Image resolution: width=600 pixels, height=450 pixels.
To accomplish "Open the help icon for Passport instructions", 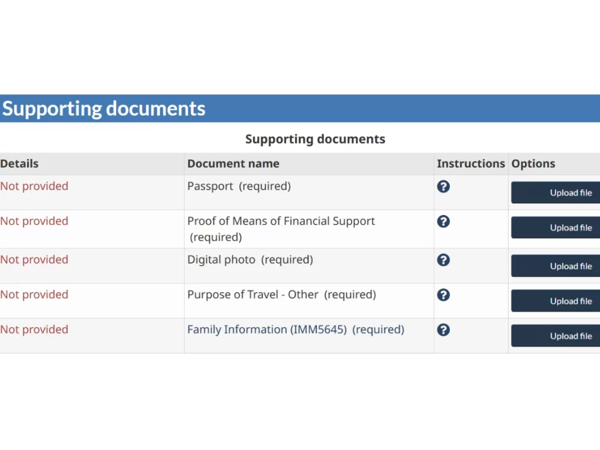I will coord(444,186).
